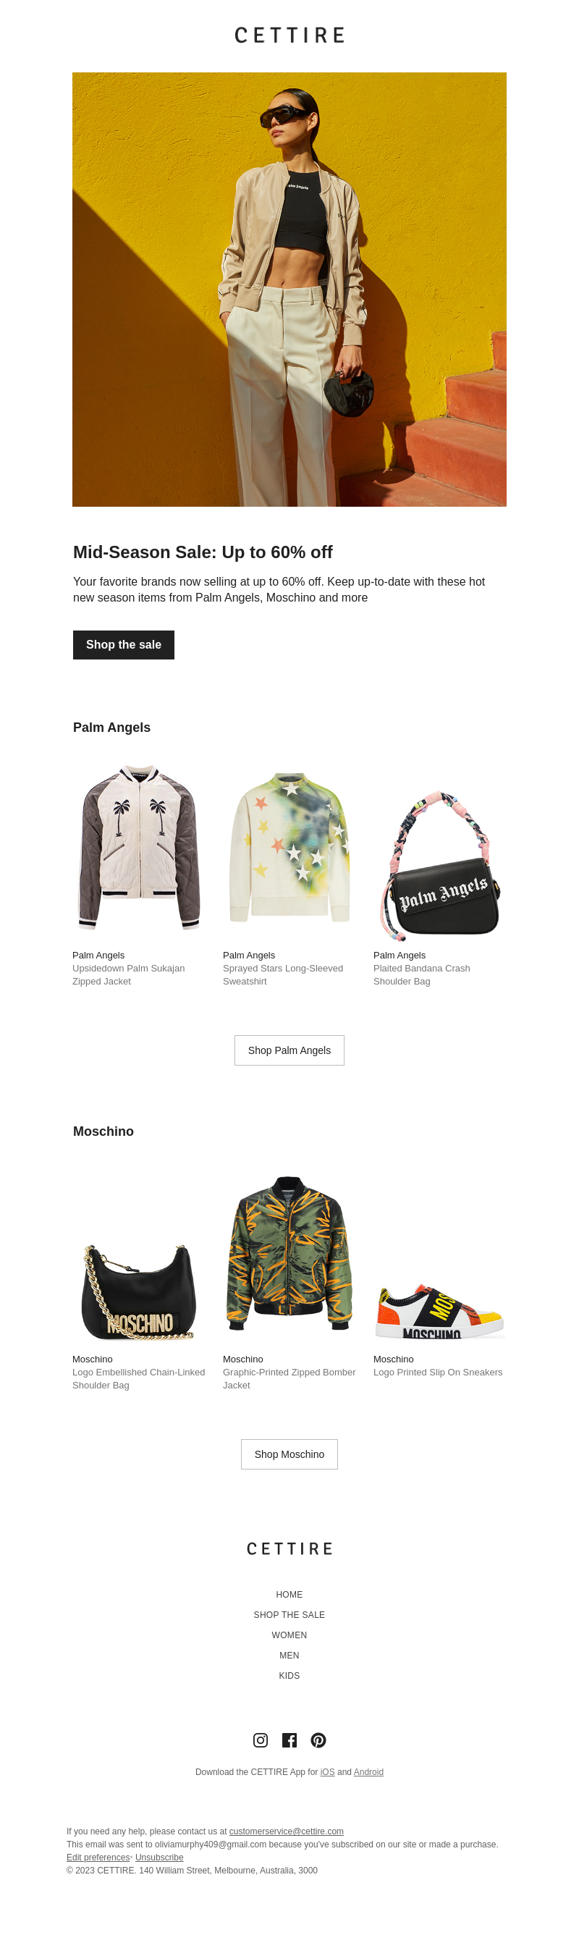
Task: Click the Shop the sale button
Action: point(124,644)
